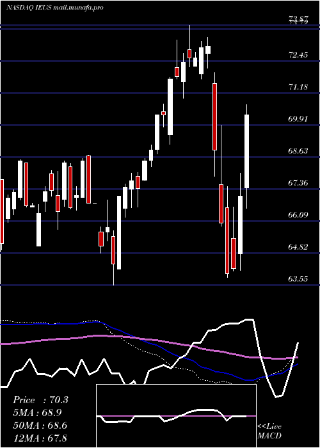Viewport: 320px width, 448px height.
Task: Click the 71.18 price axis label
Action: click(298, 86)
